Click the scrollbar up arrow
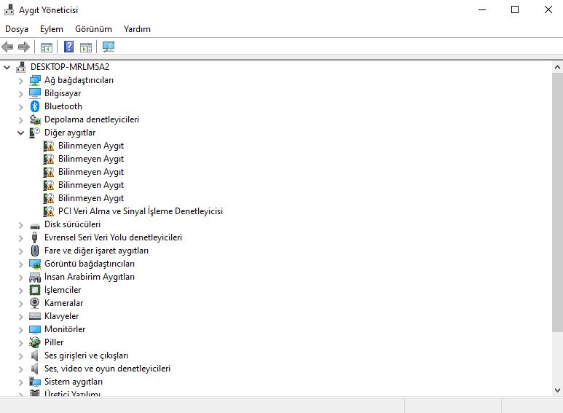The image size is (563, 413). tap(557, 67)
